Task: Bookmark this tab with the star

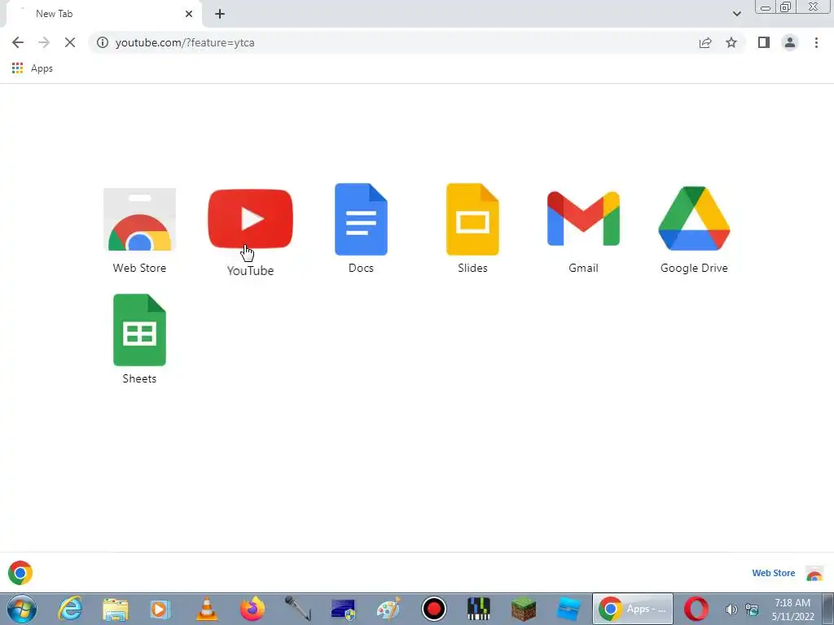Action: [x=731, y=42]
